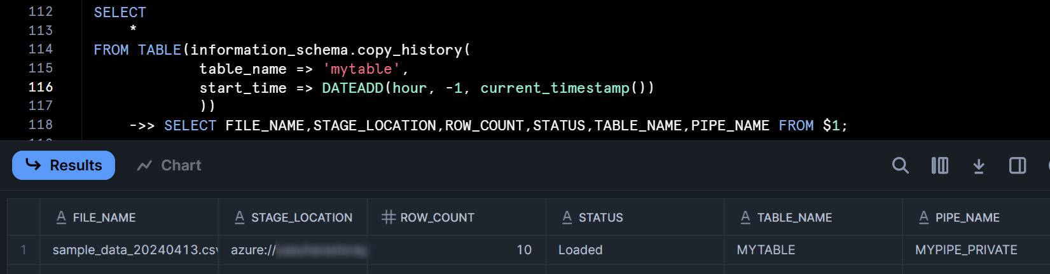Screen dimensions: 1050x274
Task: Click the search results magnifier icon
Action: [x=900, y=165]
